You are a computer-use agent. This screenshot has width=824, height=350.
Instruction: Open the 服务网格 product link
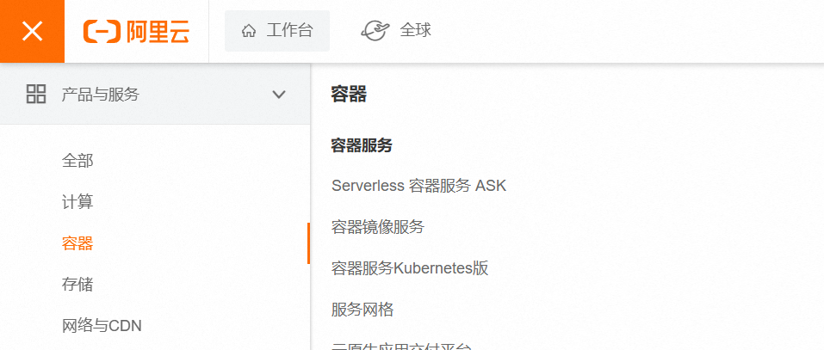(362, 310)
